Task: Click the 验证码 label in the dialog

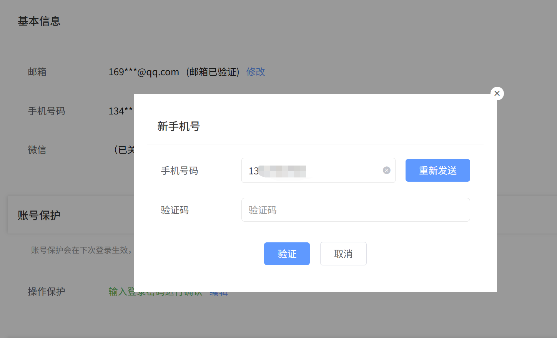Action: coord(175,210)
